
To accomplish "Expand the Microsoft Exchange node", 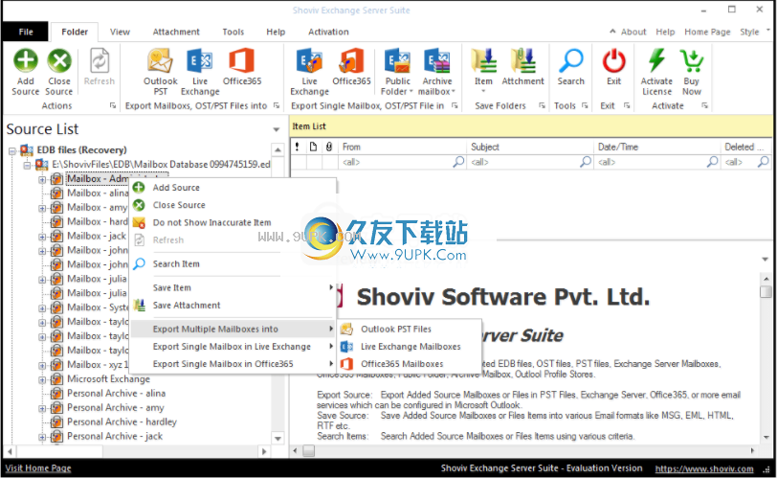I will point(42,380).
